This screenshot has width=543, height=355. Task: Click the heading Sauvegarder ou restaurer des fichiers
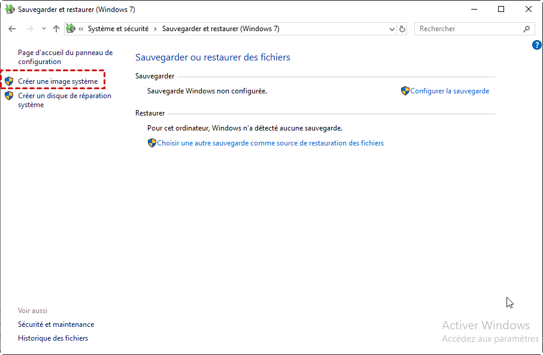tap(213, 57)
